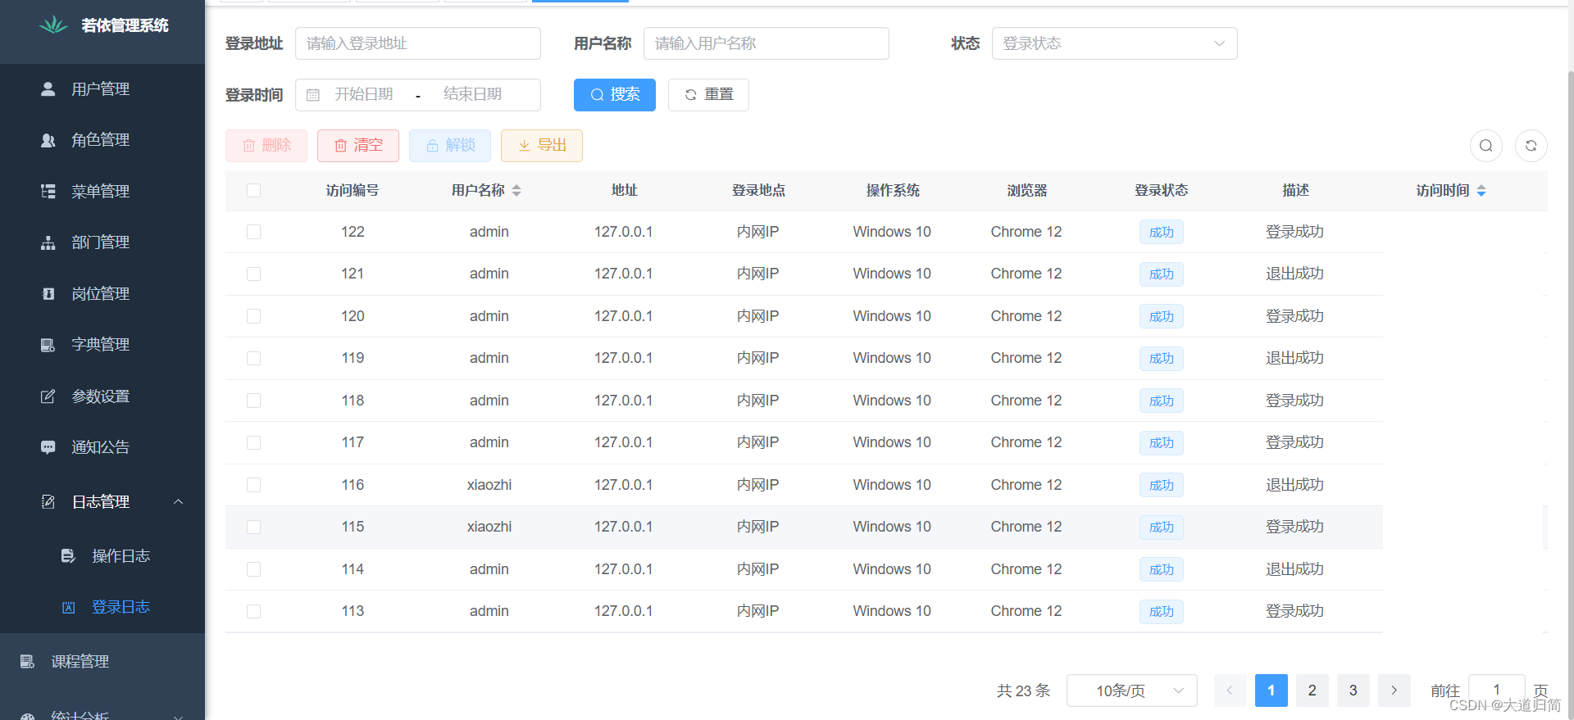Click the 菜单管理 list icon

click(48, 191)
